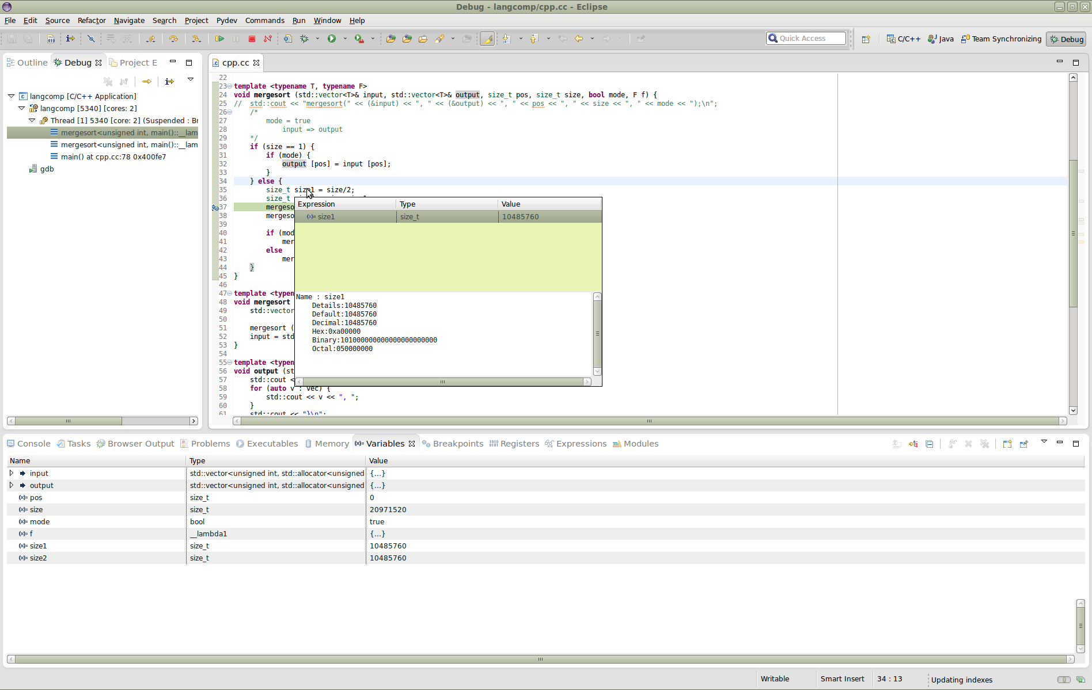
Task: Switch to the C/C++ perspective
Action: click(903, 39)
